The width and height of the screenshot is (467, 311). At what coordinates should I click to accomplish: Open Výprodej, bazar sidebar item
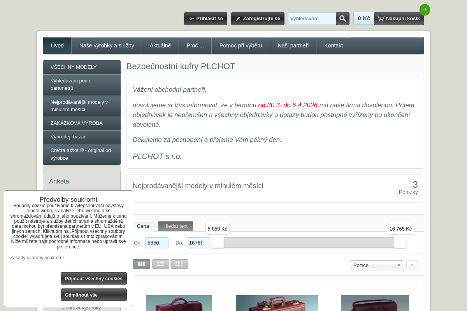coord(82,137)
